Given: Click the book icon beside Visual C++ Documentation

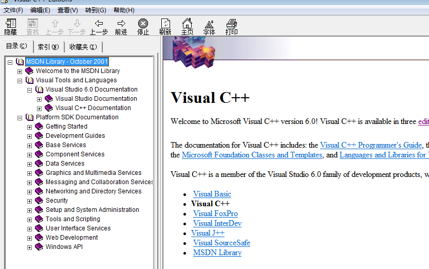Looking at the screenshot, I should point(49,108).
